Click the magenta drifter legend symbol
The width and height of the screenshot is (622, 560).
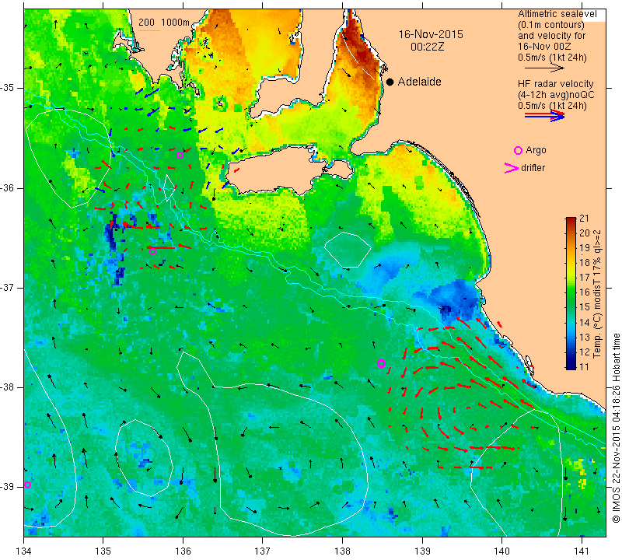click(x=511, y=168)
